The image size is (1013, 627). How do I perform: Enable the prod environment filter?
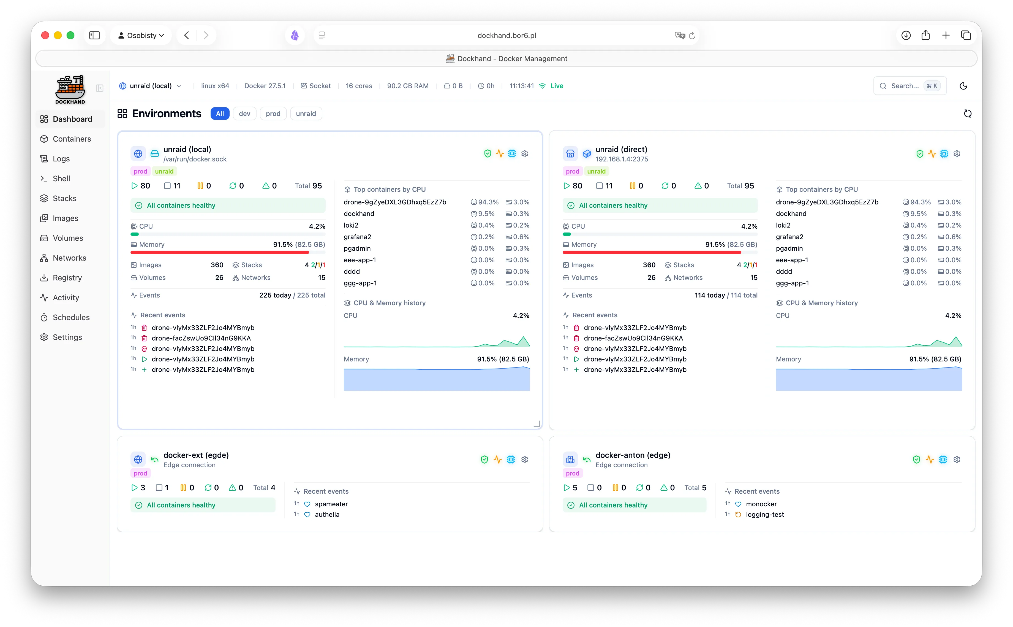pyautogui.click(x=273, y=113)
